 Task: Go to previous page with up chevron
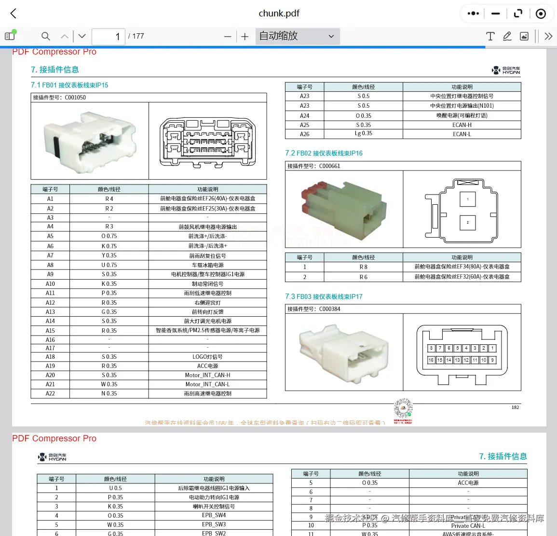(x=64, y=36)
